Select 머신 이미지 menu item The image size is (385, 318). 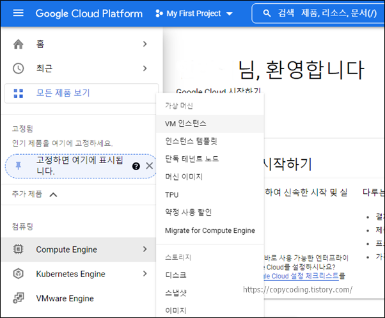210,177
